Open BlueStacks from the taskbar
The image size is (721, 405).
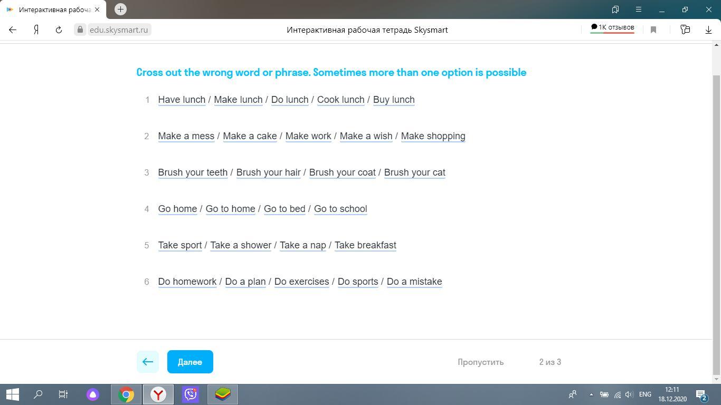[223, 394]
